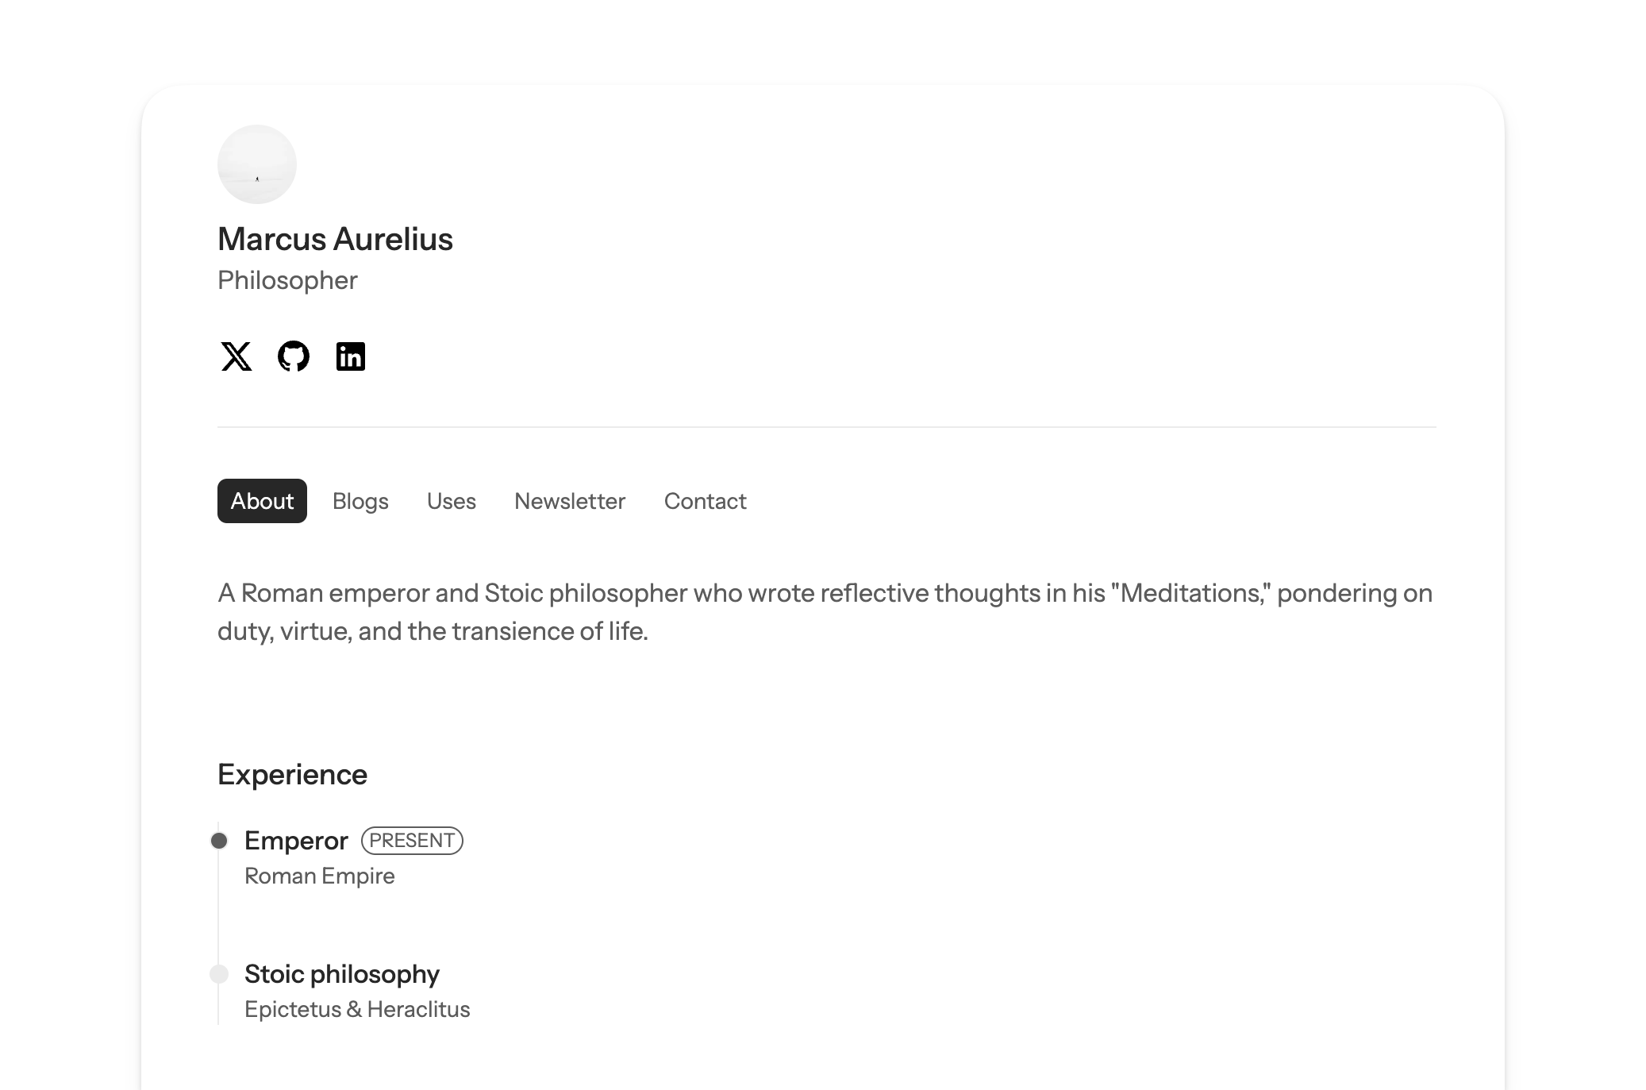Viewport: 1646px width, 1090px height.
Task: Click the PRESENT badge next to Emperor
Action: coord(412,841)
